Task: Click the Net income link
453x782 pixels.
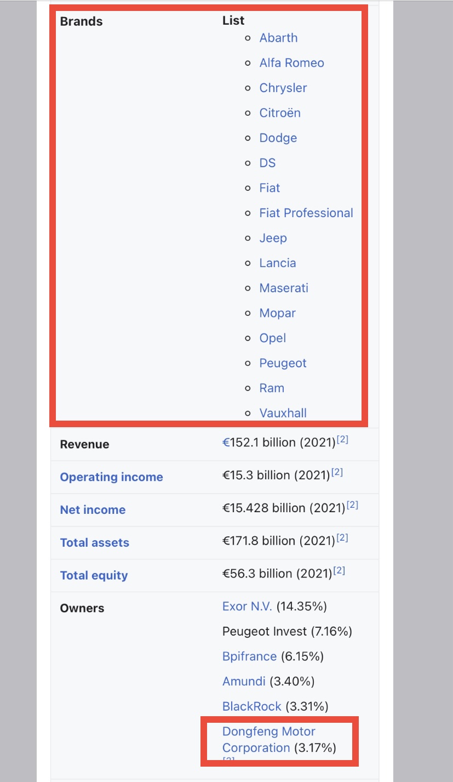Action: (93, 510)
